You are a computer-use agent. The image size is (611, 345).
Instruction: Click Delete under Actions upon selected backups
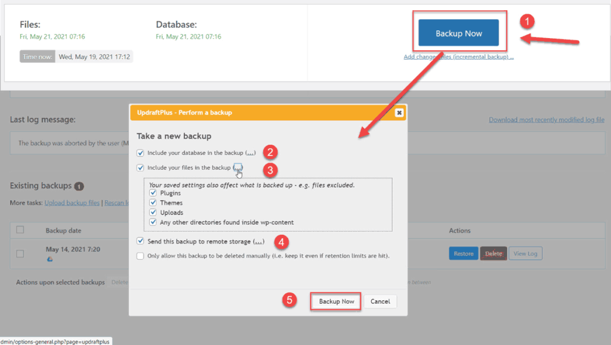coord(119,282)
